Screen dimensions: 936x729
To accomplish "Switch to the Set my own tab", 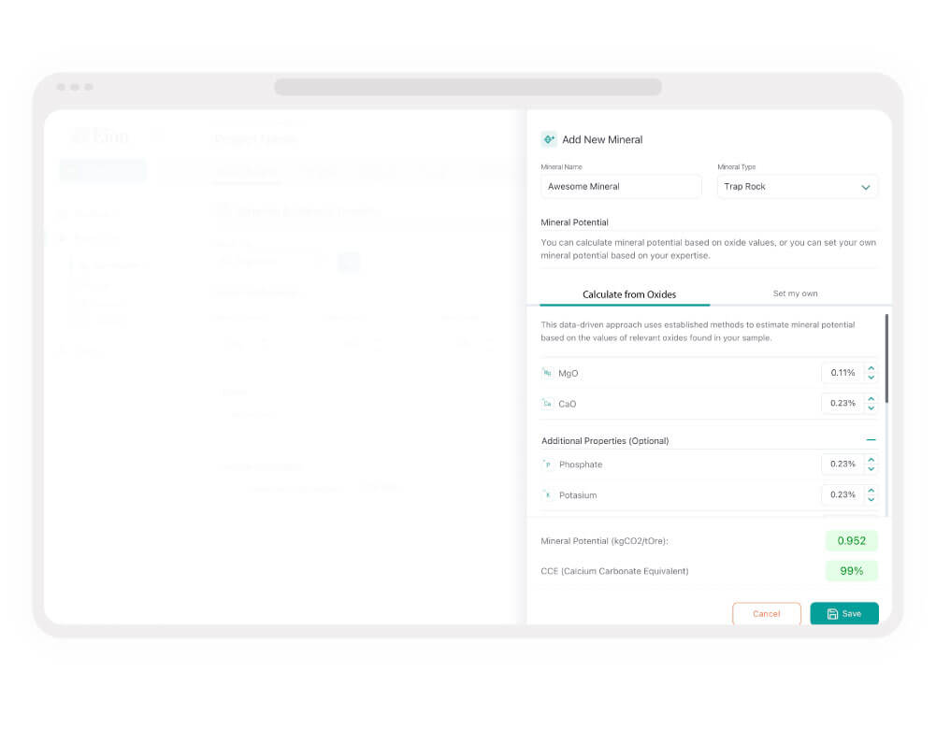I will pyautogui.click(x=795, y=293).
